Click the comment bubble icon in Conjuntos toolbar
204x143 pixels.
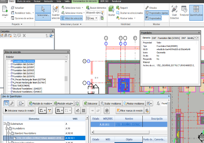[19, 35]
